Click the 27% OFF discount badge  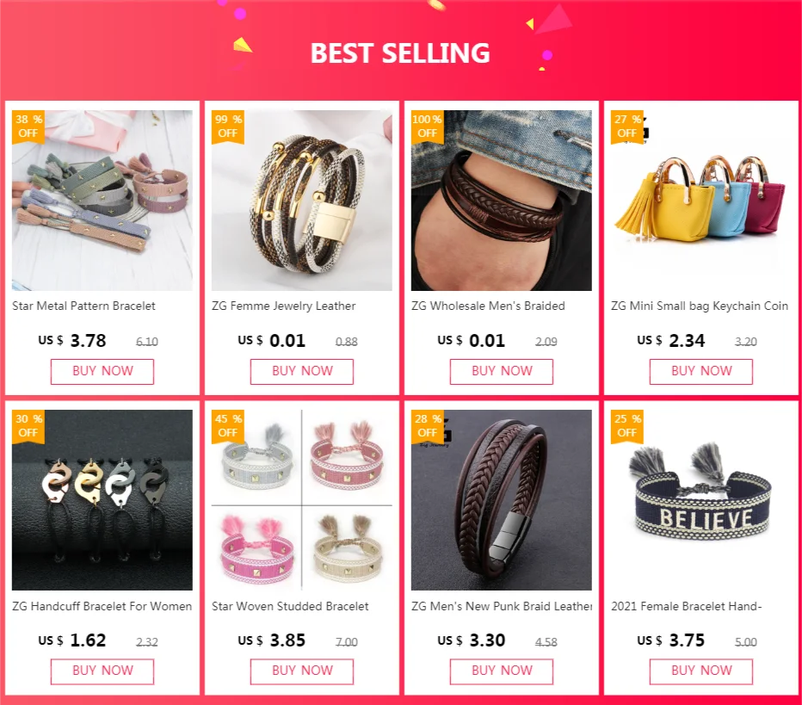coord(627,127)
